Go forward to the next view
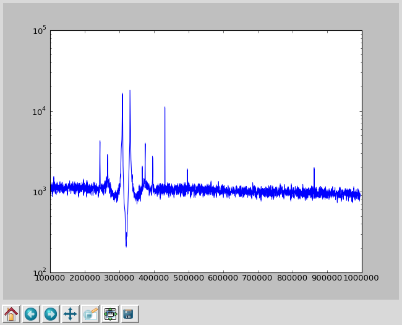Screen dimensions: 402x325 (x=51, y=314)
